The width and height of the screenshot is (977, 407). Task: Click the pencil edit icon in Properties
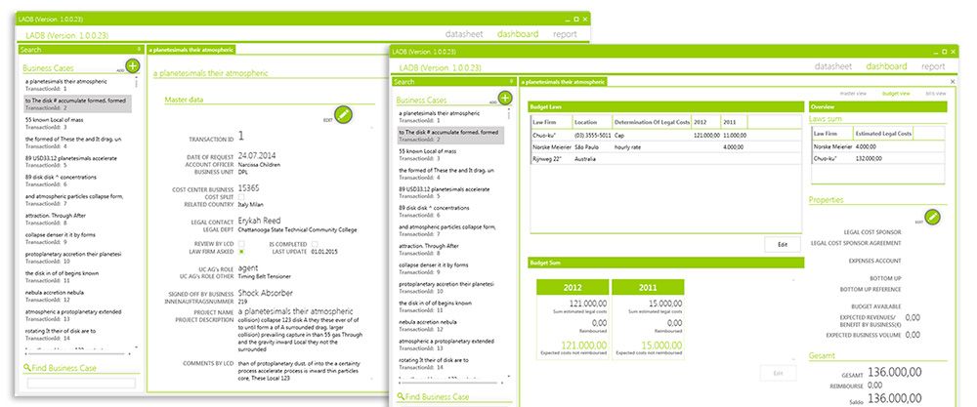[x=931, y=216]
